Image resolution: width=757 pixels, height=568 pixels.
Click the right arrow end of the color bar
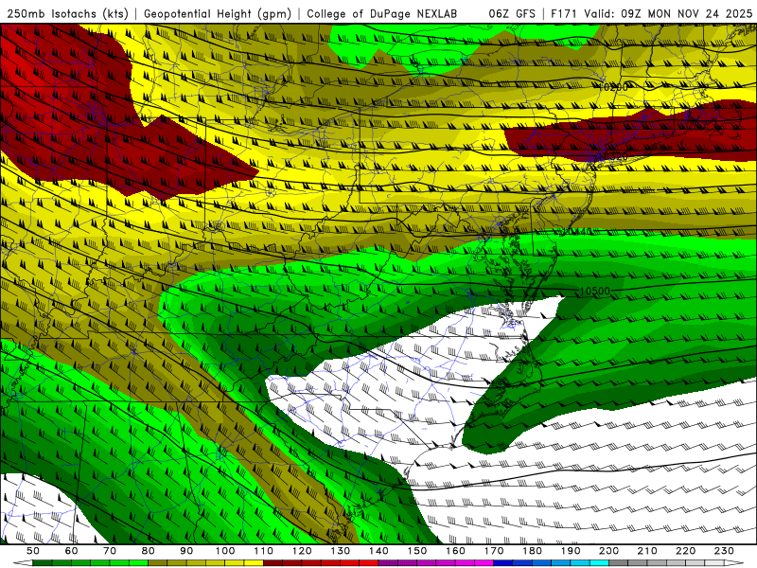[734, 563]
